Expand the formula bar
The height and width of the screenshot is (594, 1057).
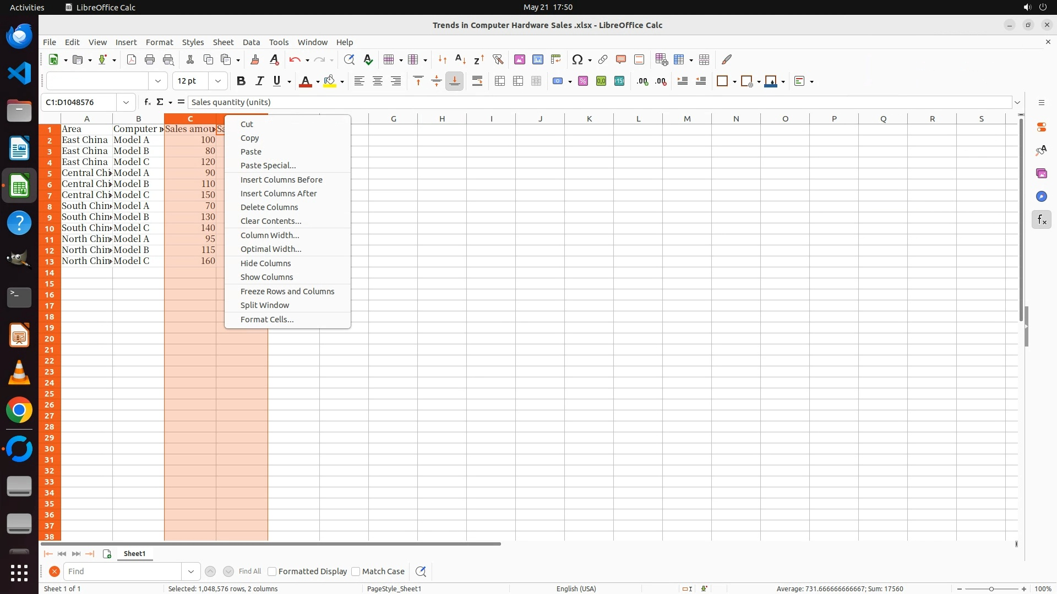(1017, 102)
